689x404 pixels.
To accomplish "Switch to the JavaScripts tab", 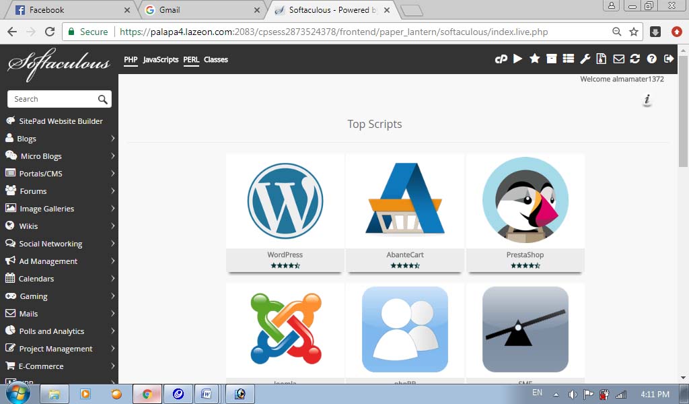I will (161, 60).
